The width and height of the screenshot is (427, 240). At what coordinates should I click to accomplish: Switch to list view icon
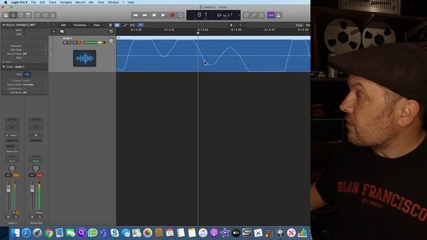(x=110, y=25)
